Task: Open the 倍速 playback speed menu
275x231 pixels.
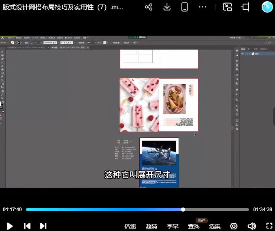Action: point(130,226)
